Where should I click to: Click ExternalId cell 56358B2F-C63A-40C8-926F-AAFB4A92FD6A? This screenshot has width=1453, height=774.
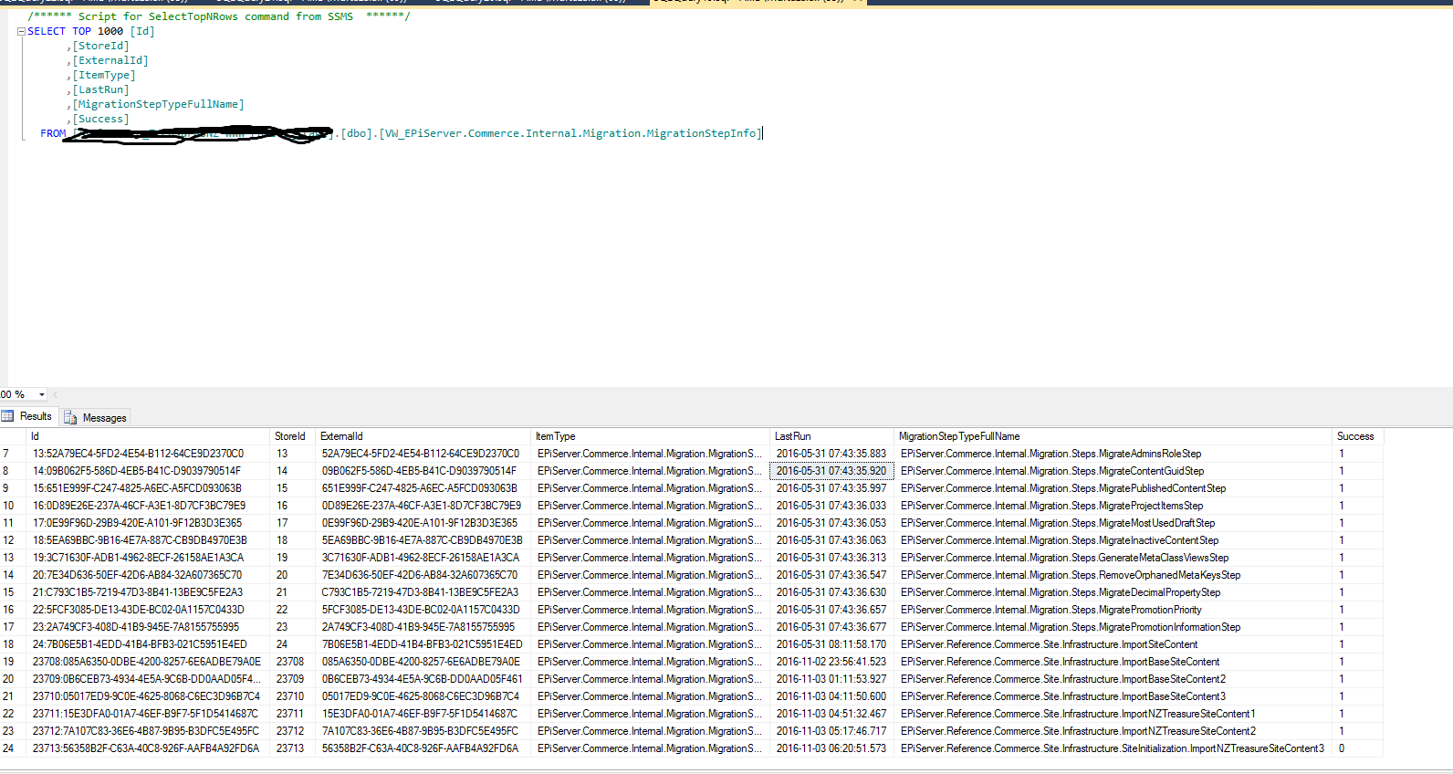point(423,748)
